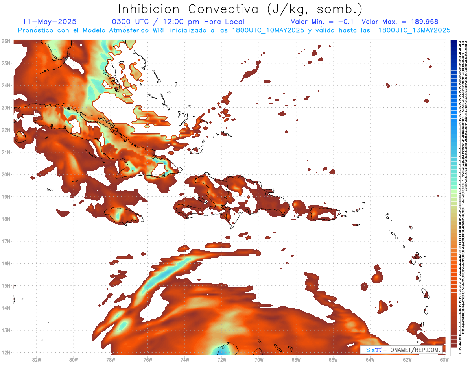The width and height of the screenshot is (472, 365).
Task: Click the 'Valor Max. = 189.968' readout
Action: tap(400, 22)
